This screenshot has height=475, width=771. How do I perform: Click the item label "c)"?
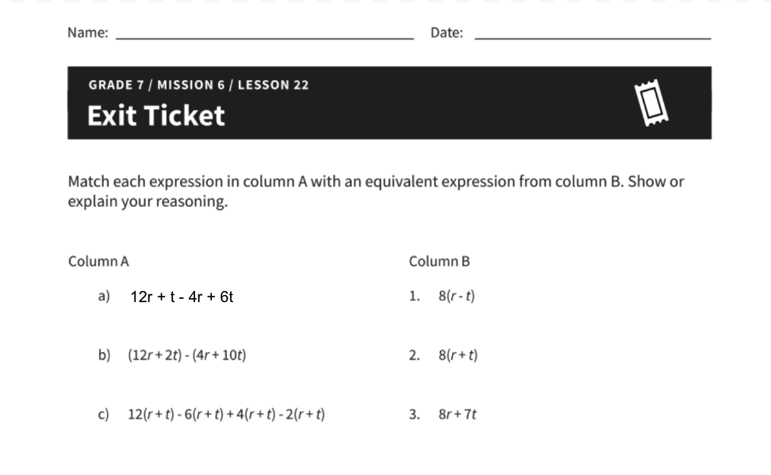coord(103,414)
